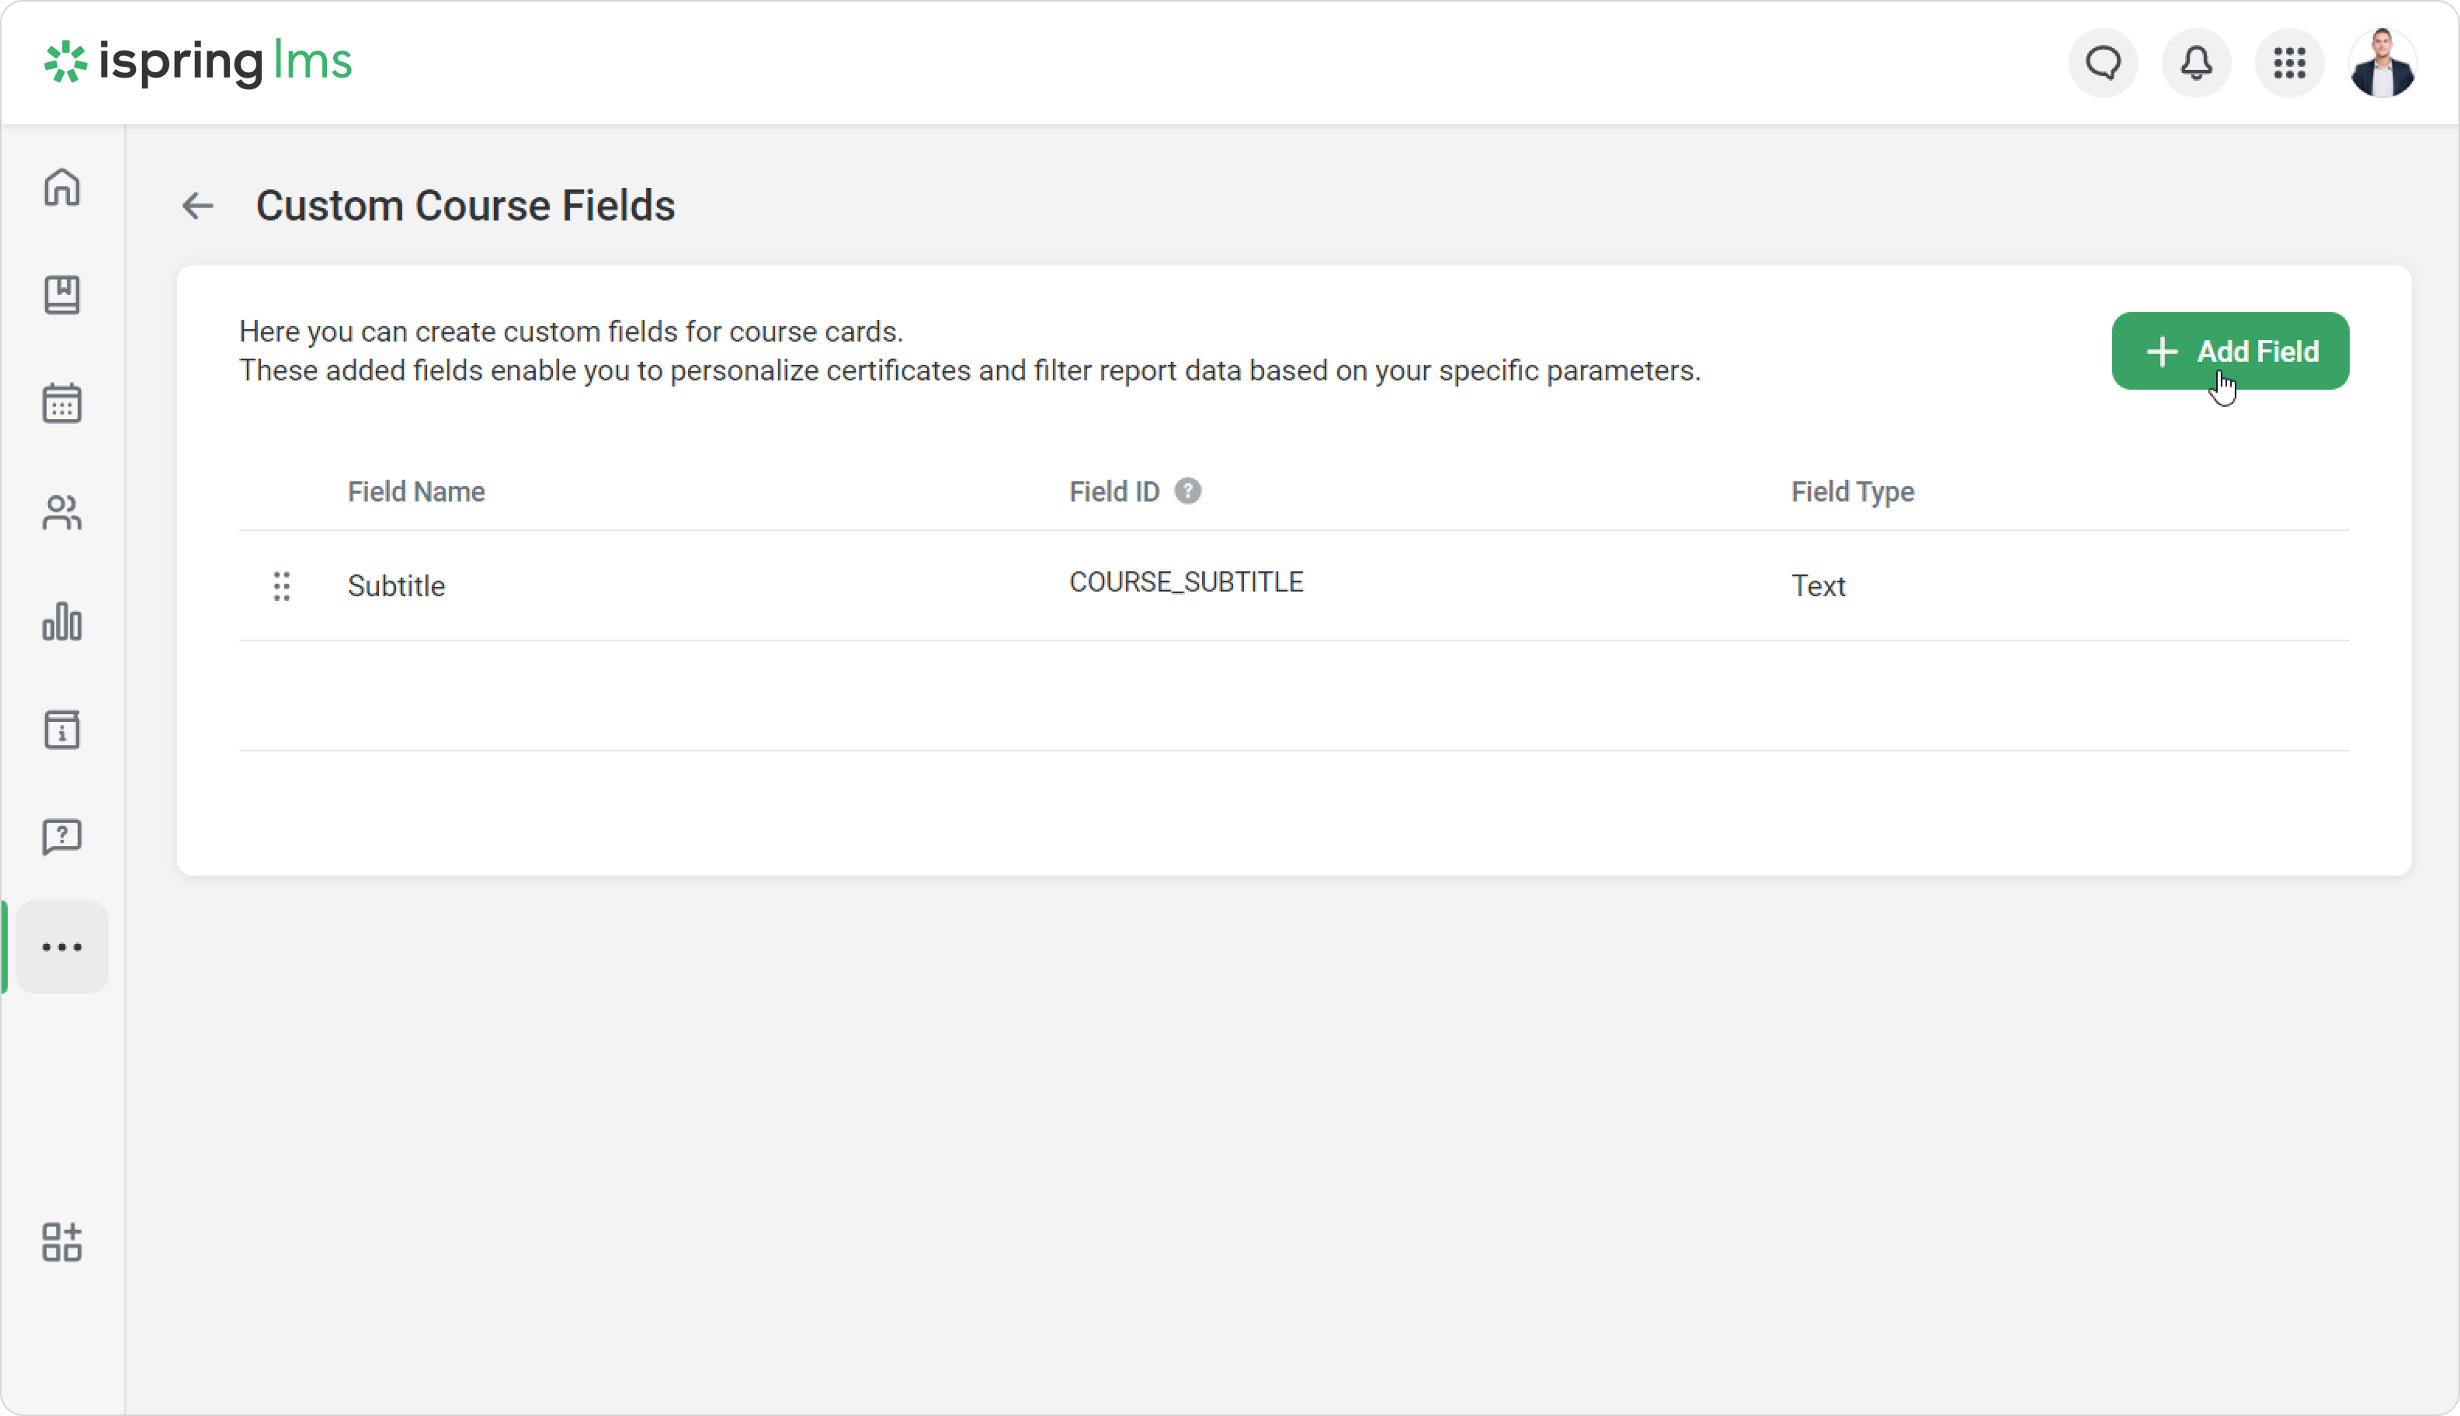Screen dimensions: 2460x1416
Task: Click the Add Field button
Action: 2229,351
